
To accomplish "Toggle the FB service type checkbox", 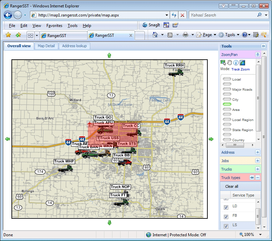I will click(226, 216).
